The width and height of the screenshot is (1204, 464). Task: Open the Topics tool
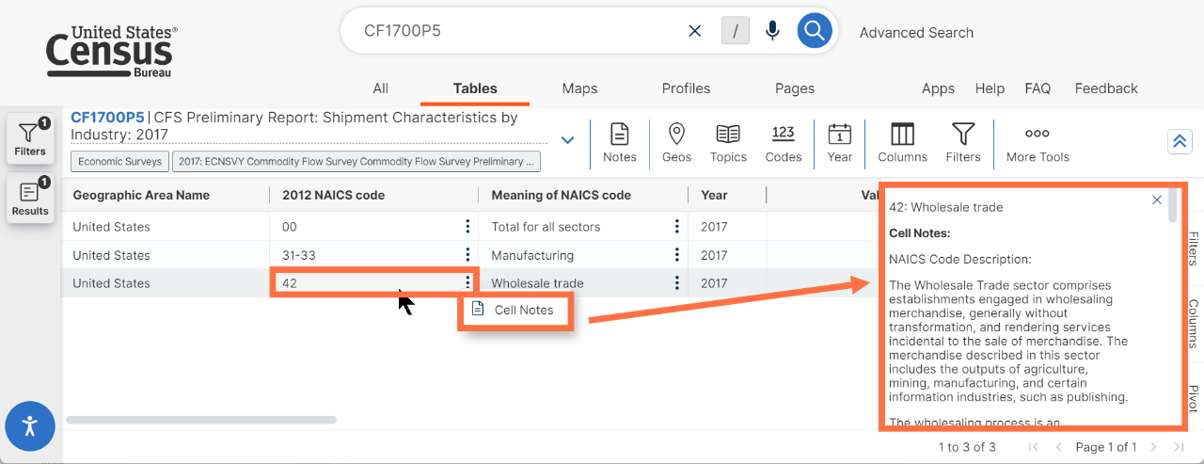click(x=728, y=142)
